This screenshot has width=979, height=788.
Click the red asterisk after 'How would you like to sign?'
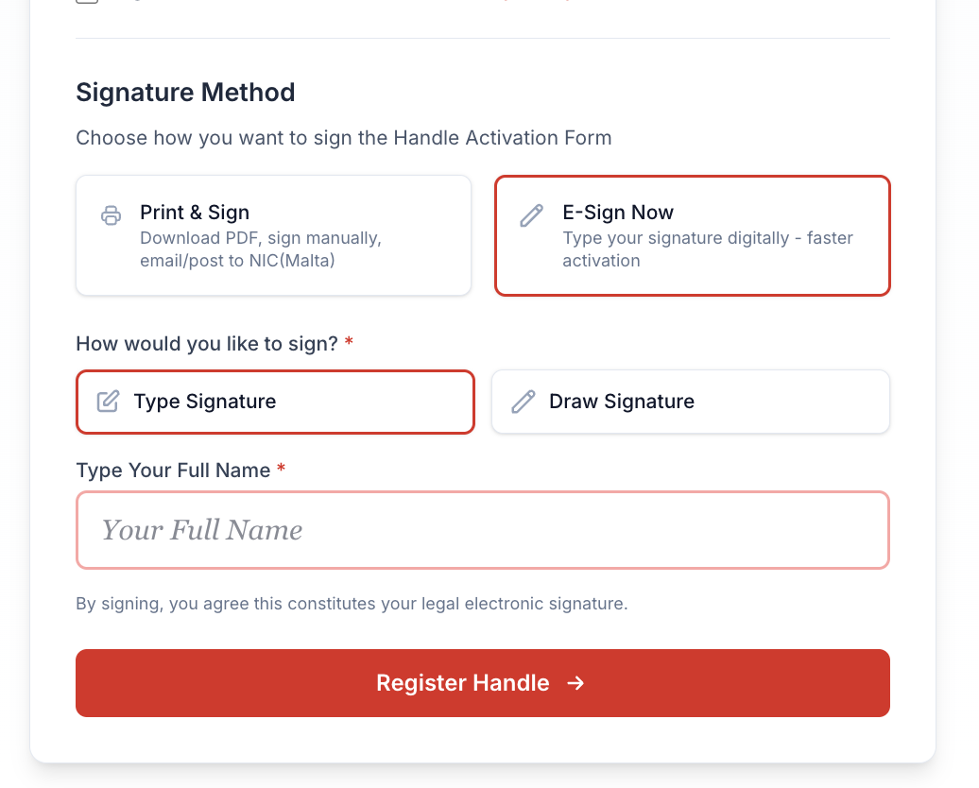pos(348,344)
